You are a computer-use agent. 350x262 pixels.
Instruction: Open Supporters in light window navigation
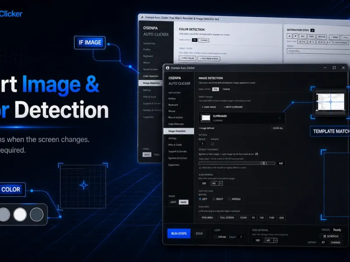pos(148,117)
